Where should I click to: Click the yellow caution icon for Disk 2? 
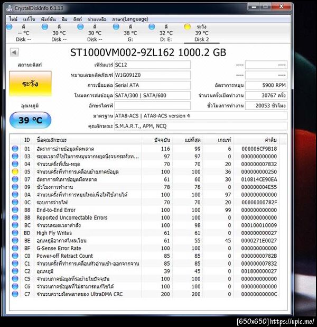187,26
